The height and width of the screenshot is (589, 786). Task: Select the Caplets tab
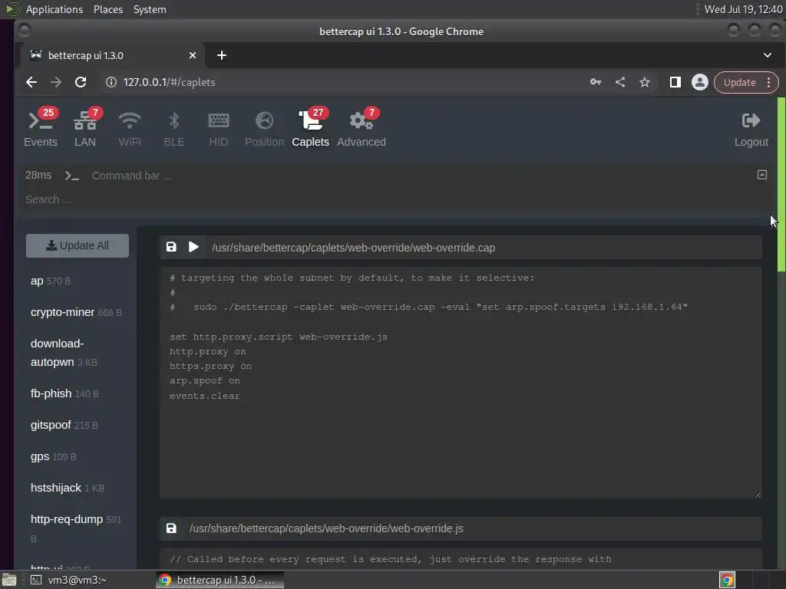click(x=310, y=128)
